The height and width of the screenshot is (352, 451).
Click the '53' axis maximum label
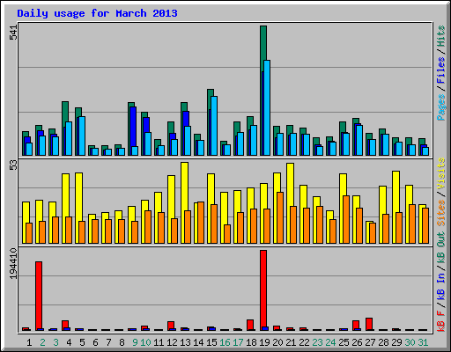[x=13, y=165]
